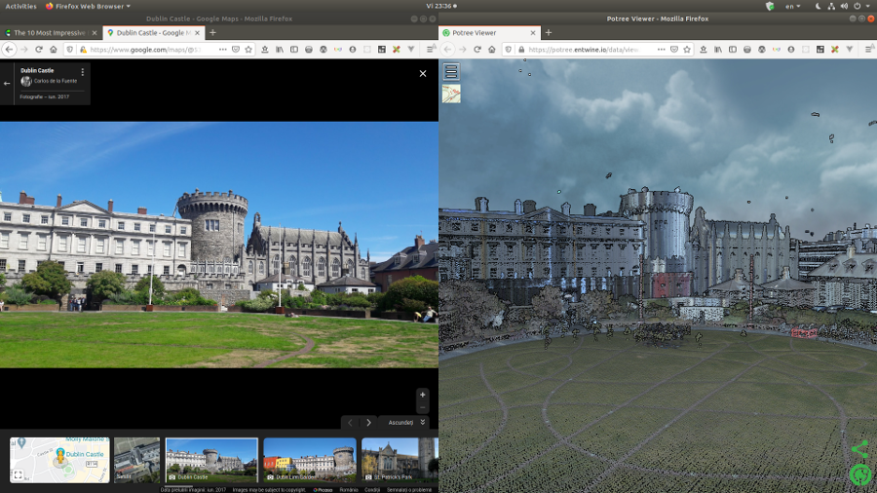
Task: Open the Activities overview
Action: tap(20, 6)
